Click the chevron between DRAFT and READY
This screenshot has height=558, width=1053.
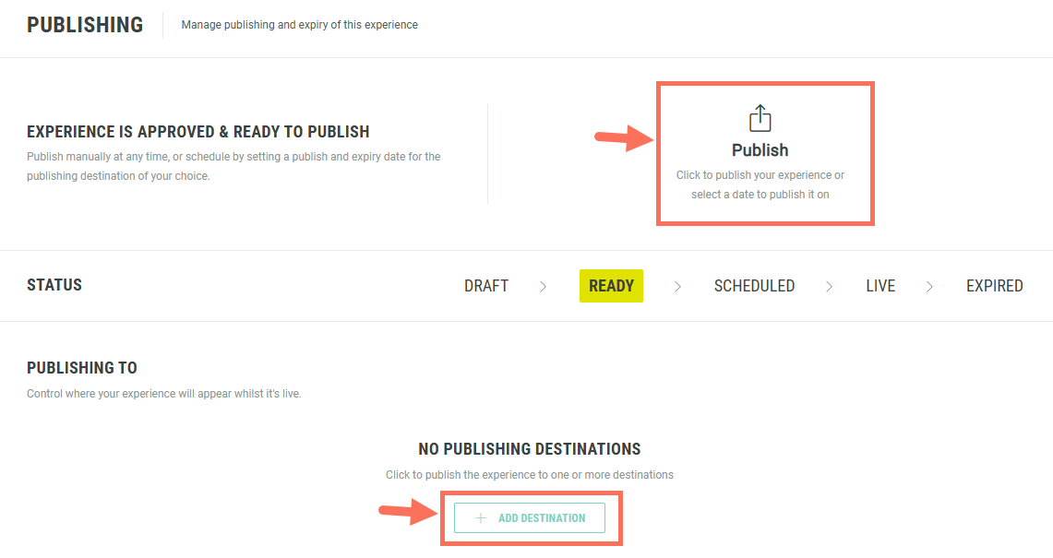pos(543,287)
